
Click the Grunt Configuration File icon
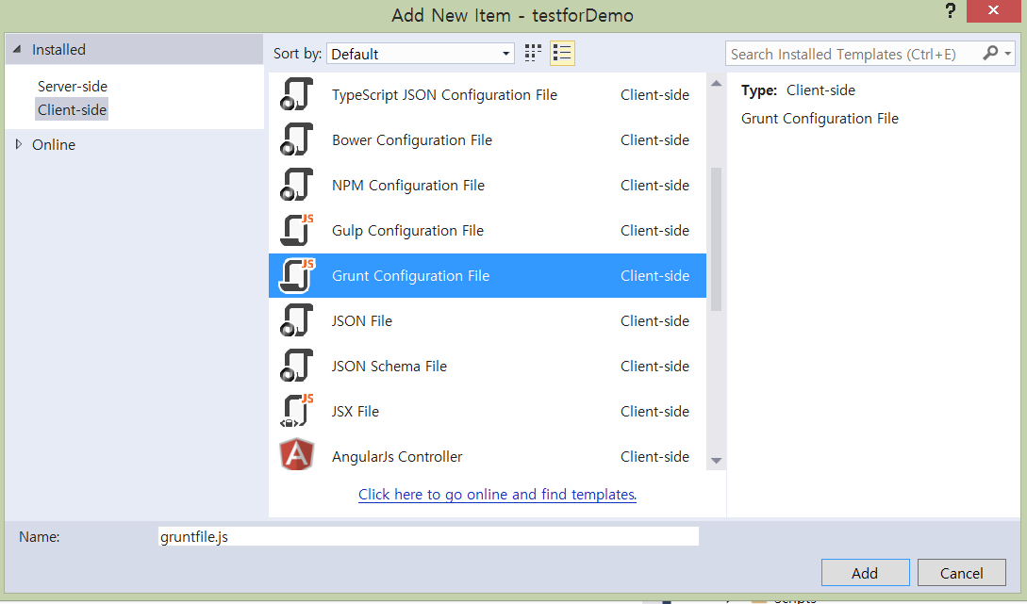(297, 275)
